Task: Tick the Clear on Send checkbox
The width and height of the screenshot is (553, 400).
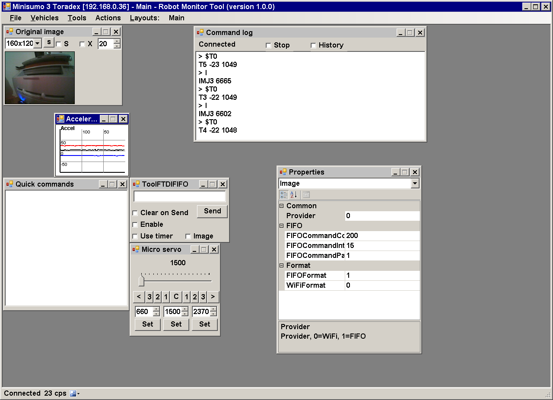Action: pos(135,213)
